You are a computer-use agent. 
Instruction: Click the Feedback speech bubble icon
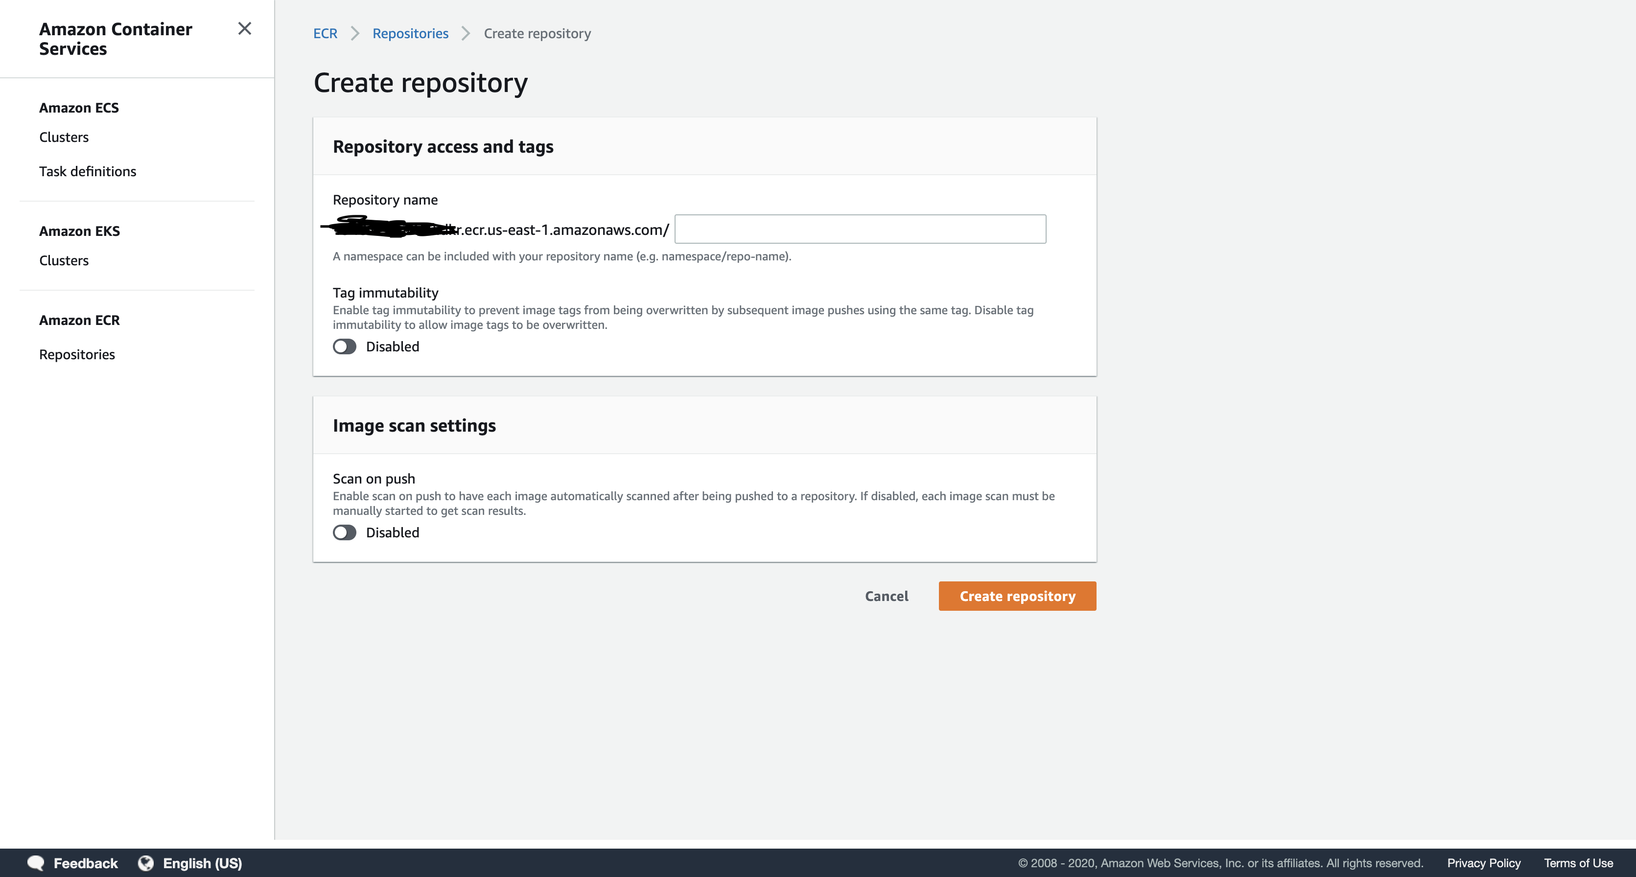pos(36,863)
